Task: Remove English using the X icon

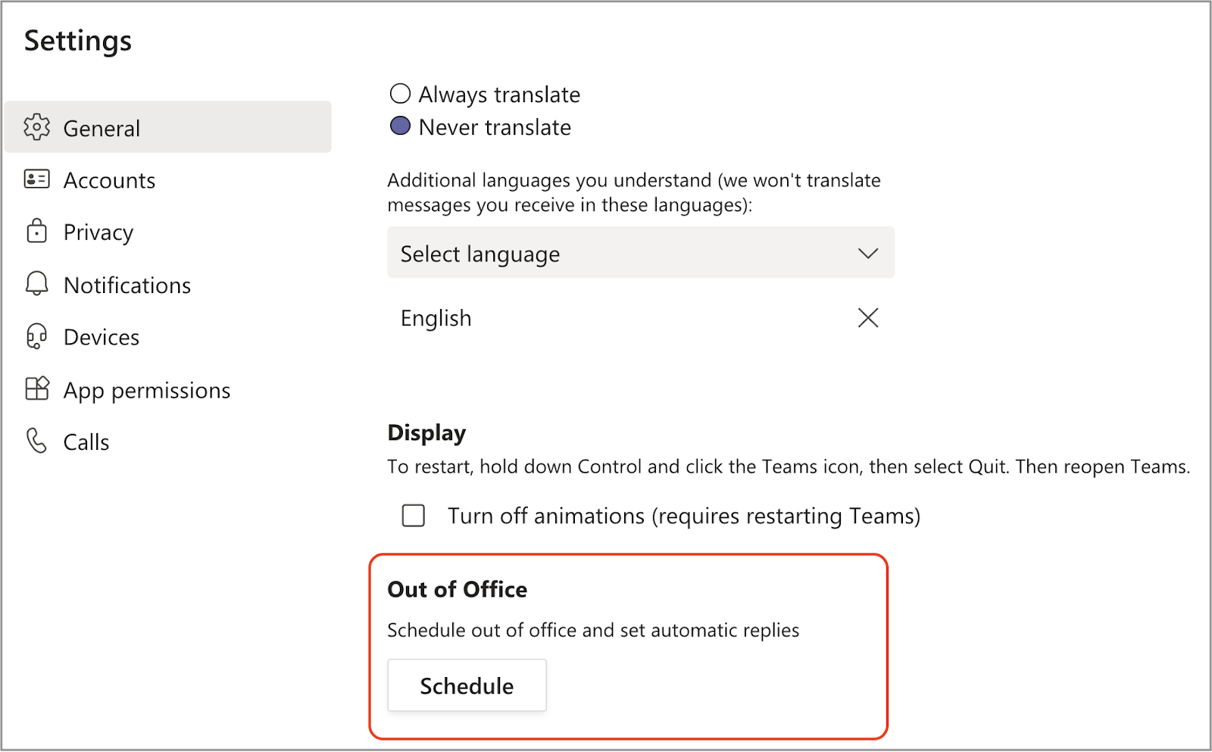Action: pyautogui.click(x=868, y=318)
